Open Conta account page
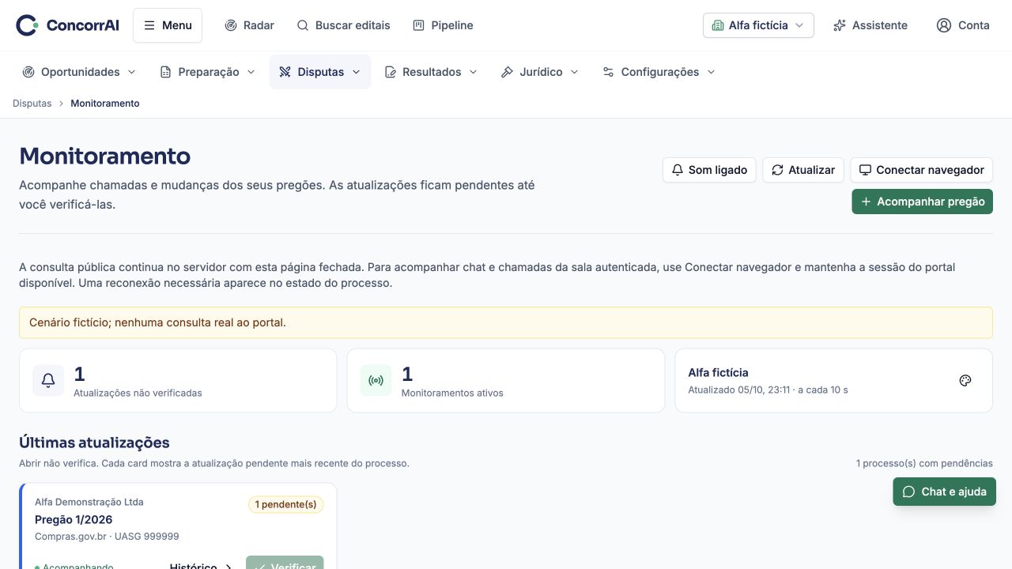1012x569 pixels. pos(963,25)
